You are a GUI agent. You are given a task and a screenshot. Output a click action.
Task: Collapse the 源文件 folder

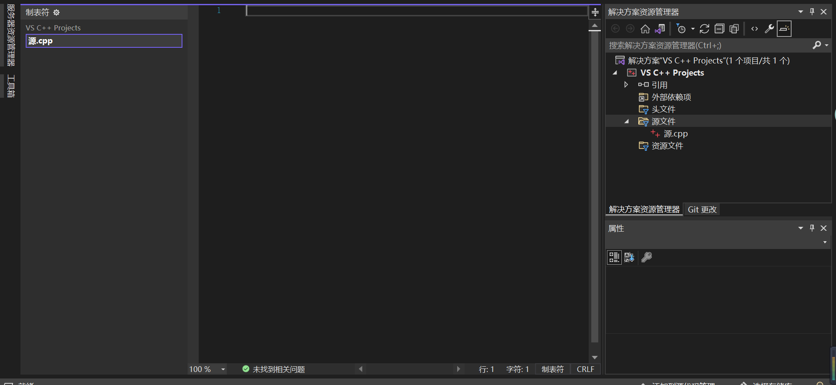pos(627,121)
